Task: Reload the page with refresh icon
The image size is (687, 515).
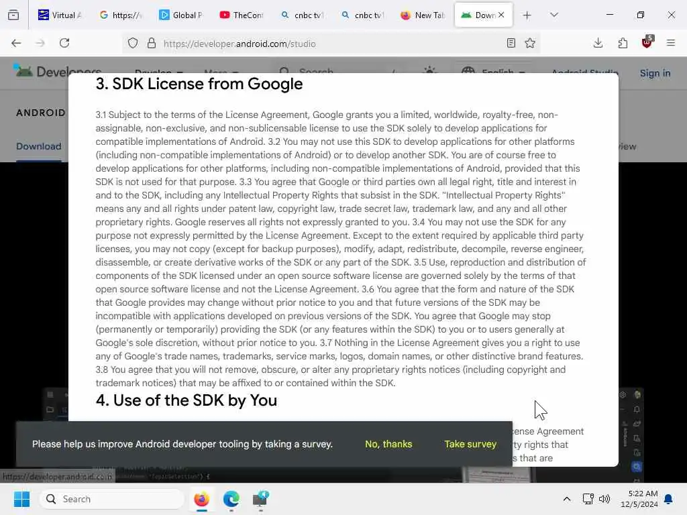Action: click(64, 43)
